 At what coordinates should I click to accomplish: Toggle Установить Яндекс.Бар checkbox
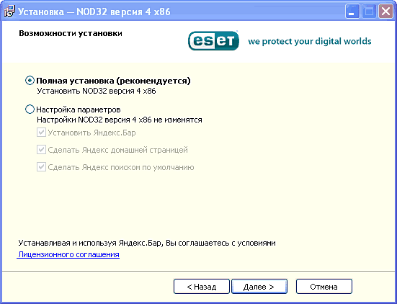(x=41, y=133)
